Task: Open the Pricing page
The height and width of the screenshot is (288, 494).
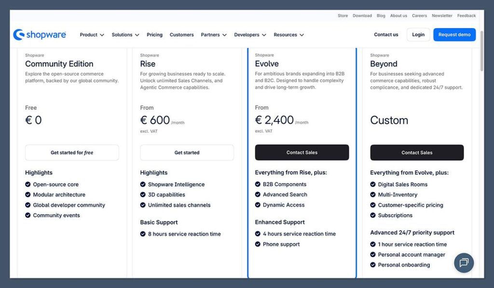Action: 154,35
